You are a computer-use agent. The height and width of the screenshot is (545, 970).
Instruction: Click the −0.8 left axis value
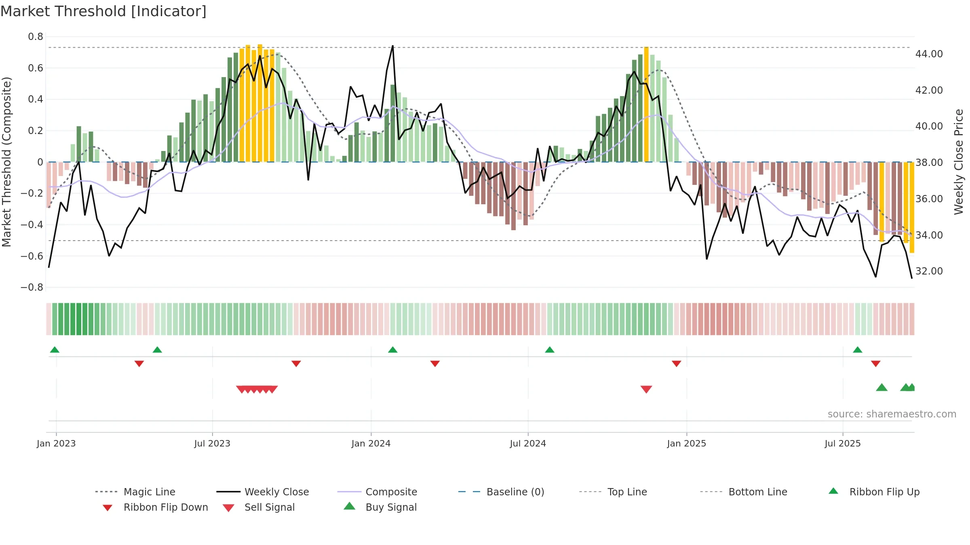(x=32, y=287)
